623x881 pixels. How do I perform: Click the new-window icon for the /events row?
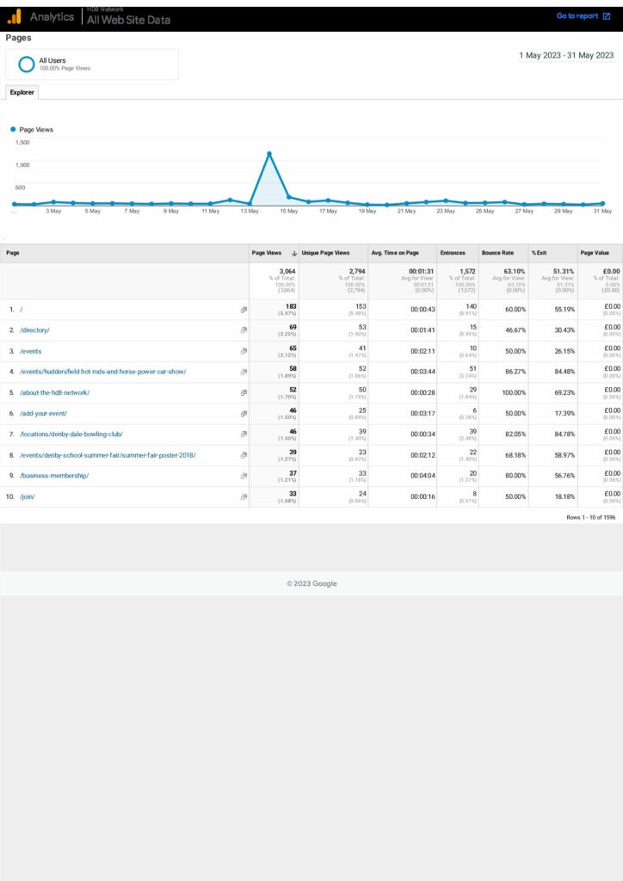tap(244, 351)
